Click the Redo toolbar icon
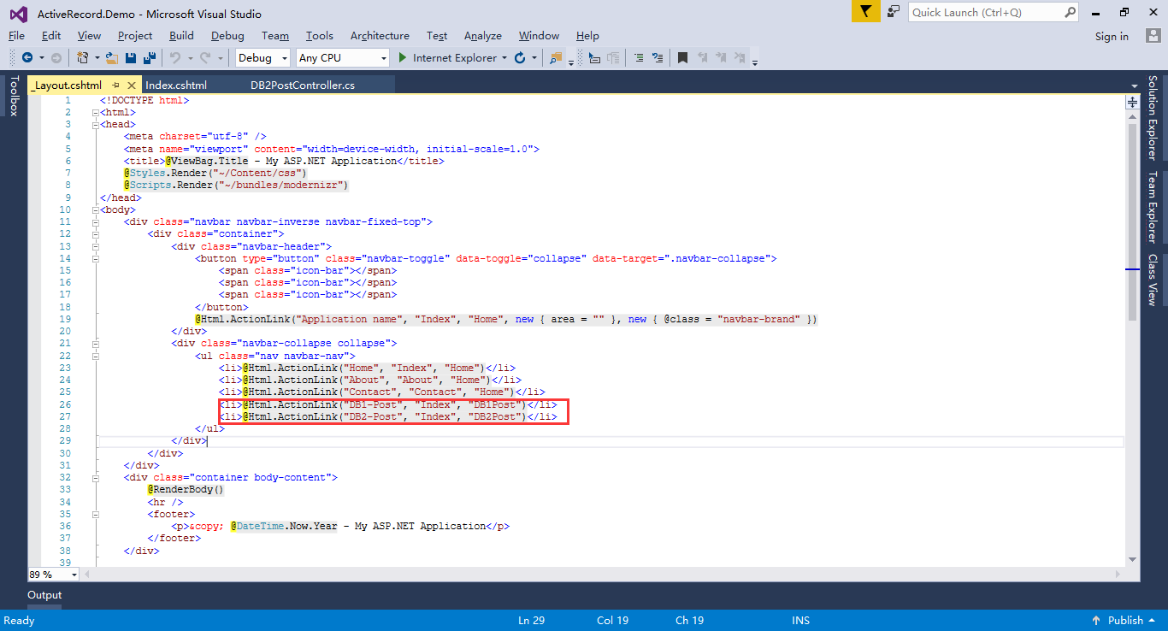Image resolution: width=1168 pixels, height=631 pixels. (x=204, y=58)
